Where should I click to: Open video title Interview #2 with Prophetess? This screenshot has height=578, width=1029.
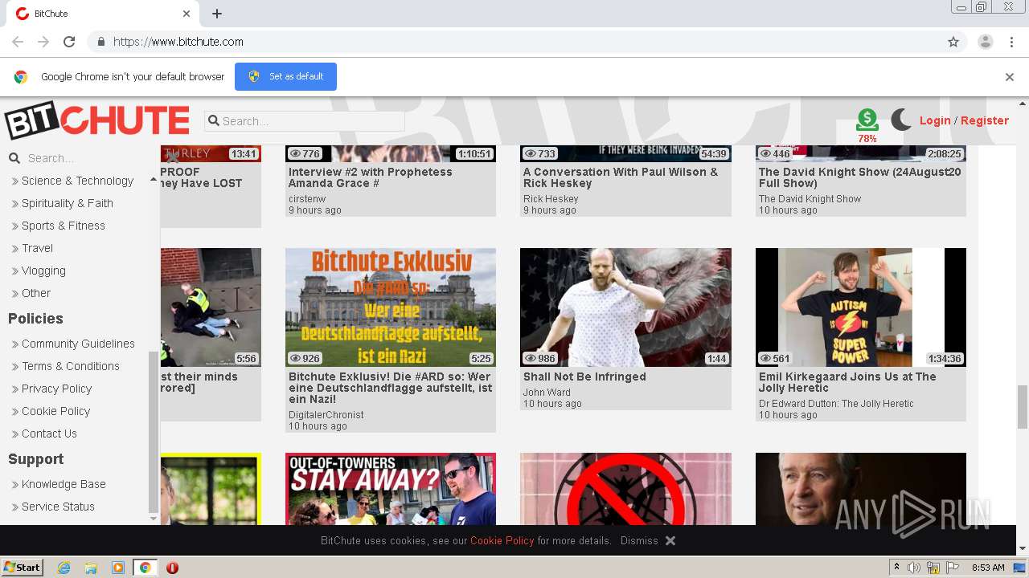tap(371, 177)
